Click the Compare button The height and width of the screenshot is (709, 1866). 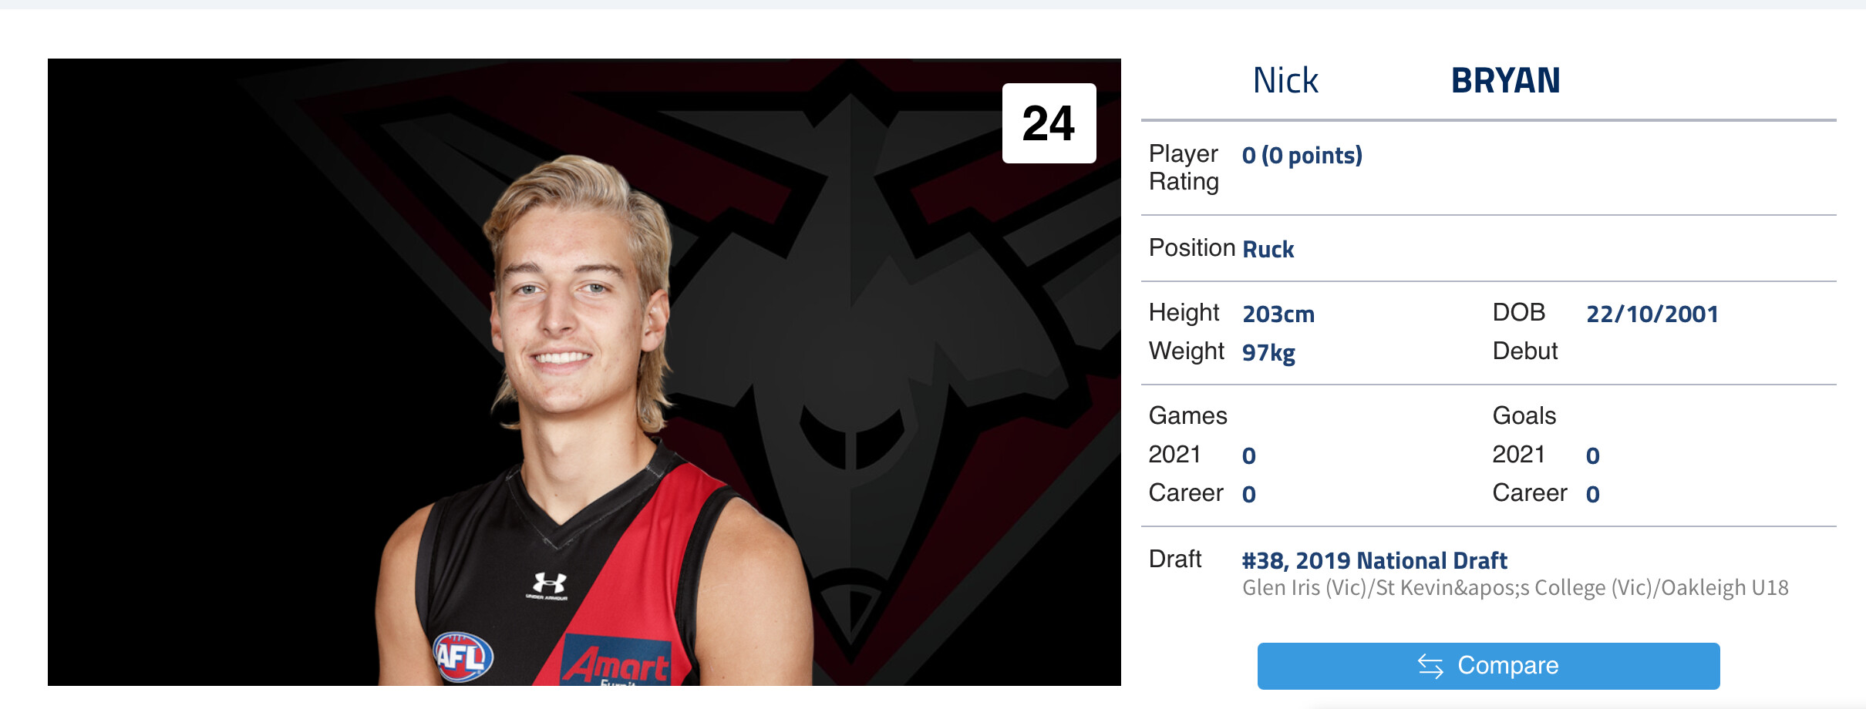coord(1488,666)
